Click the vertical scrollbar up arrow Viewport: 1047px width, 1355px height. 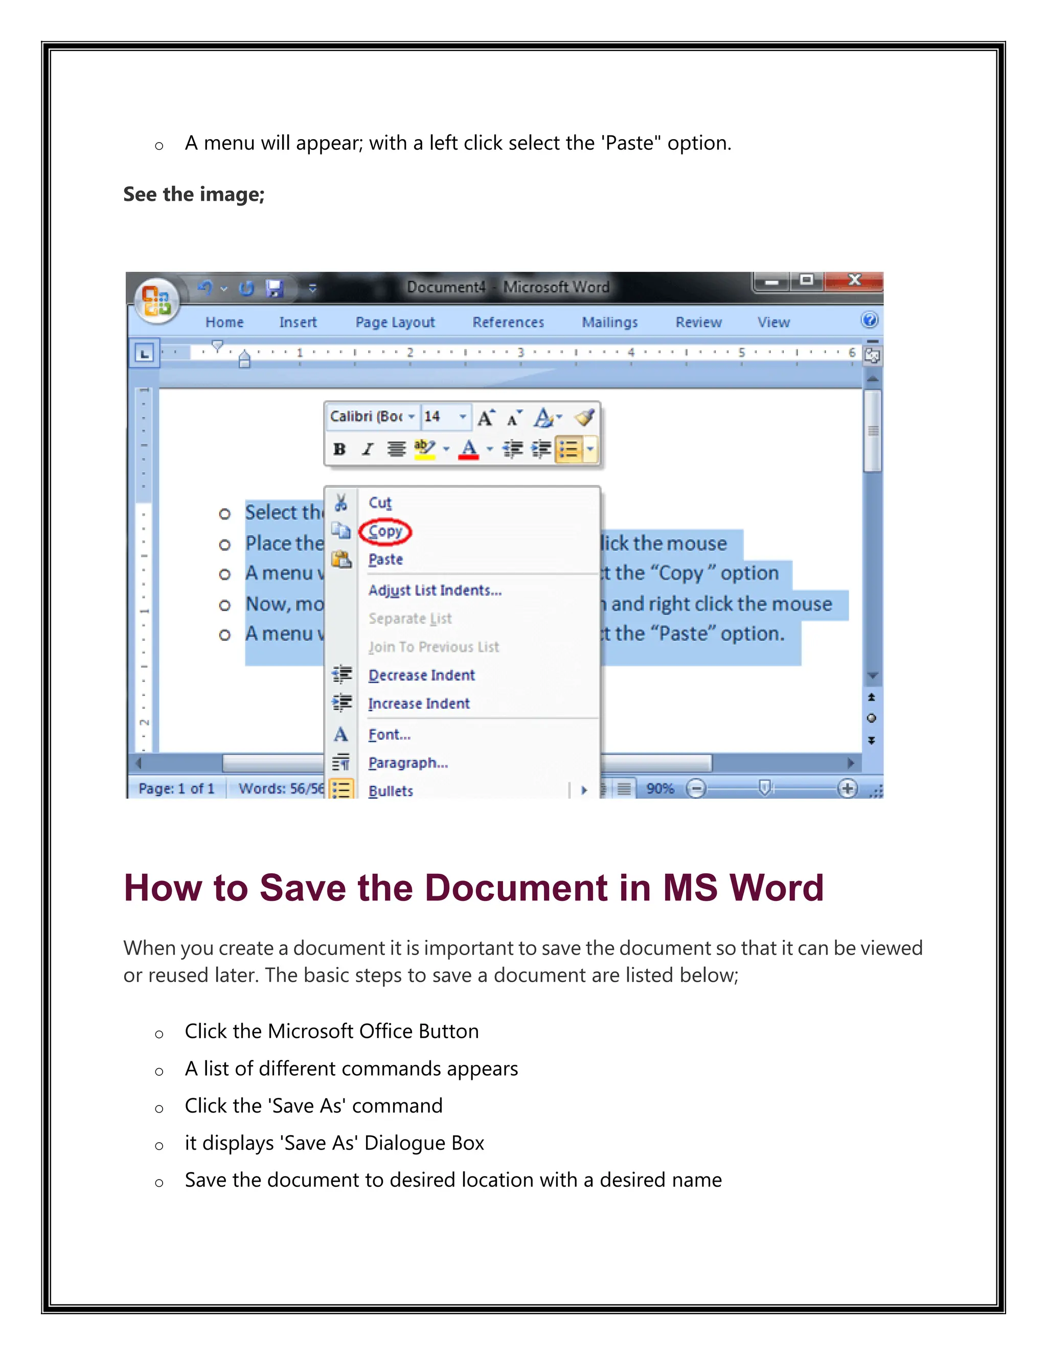coord(872,378)
